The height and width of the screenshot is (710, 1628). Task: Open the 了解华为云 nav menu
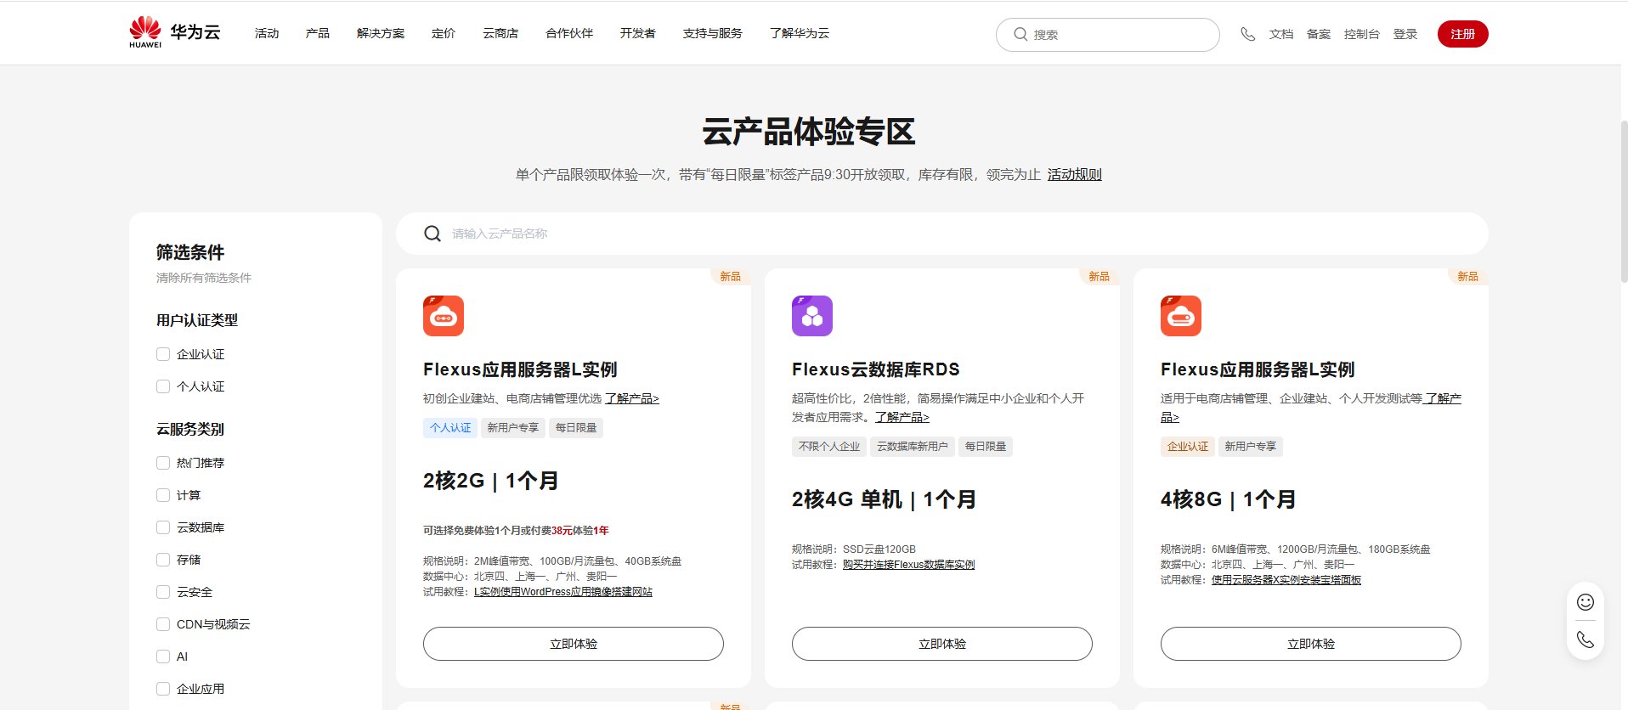(x=800, y=33)
